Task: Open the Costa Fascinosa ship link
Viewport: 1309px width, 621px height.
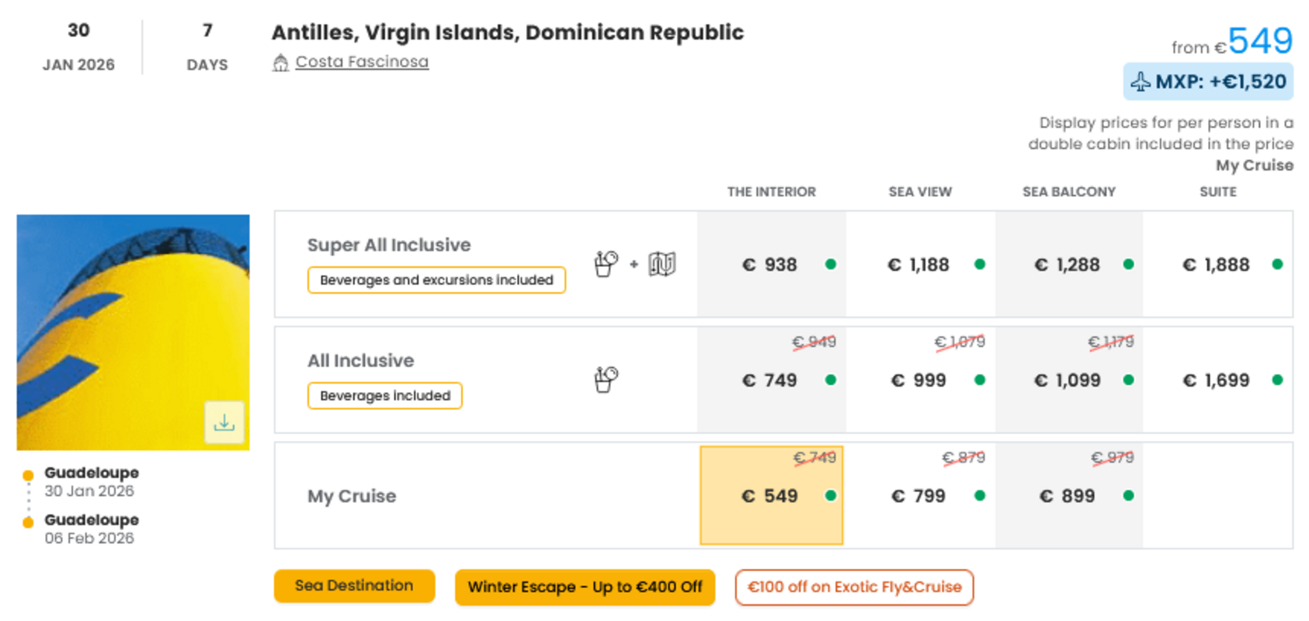Action: pyautogui.click(x=362, y=61)
